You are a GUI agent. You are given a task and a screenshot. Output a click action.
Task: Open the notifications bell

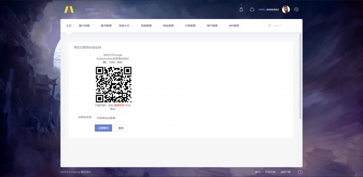coord(241,10)
